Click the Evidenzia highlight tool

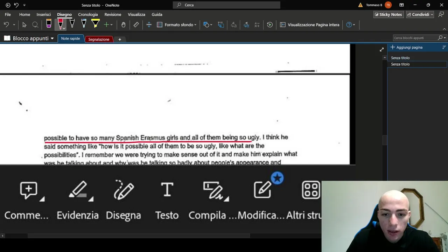(x=78, y=201)
